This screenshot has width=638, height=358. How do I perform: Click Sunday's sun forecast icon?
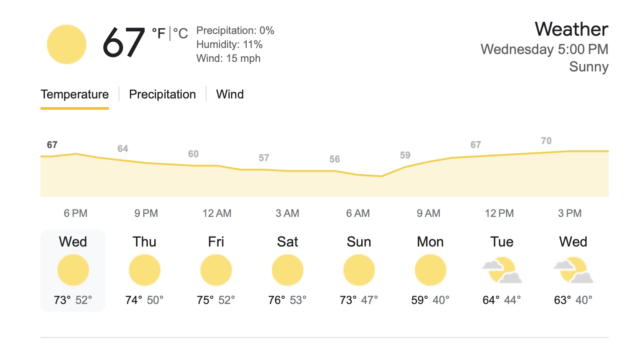[359, 270]
